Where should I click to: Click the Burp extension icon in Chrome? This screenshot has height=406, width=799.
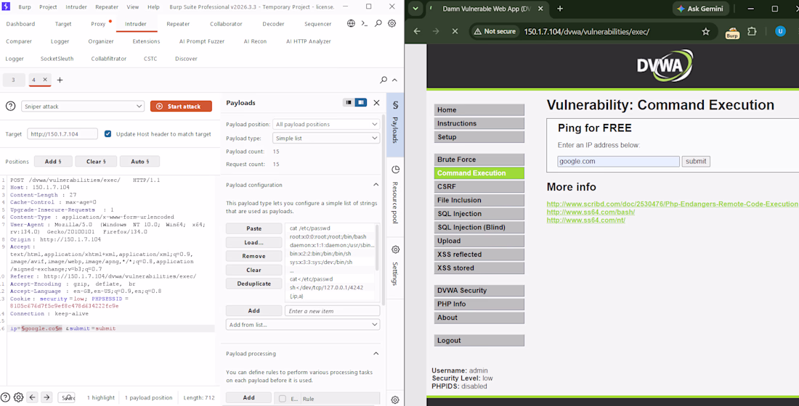732,32
